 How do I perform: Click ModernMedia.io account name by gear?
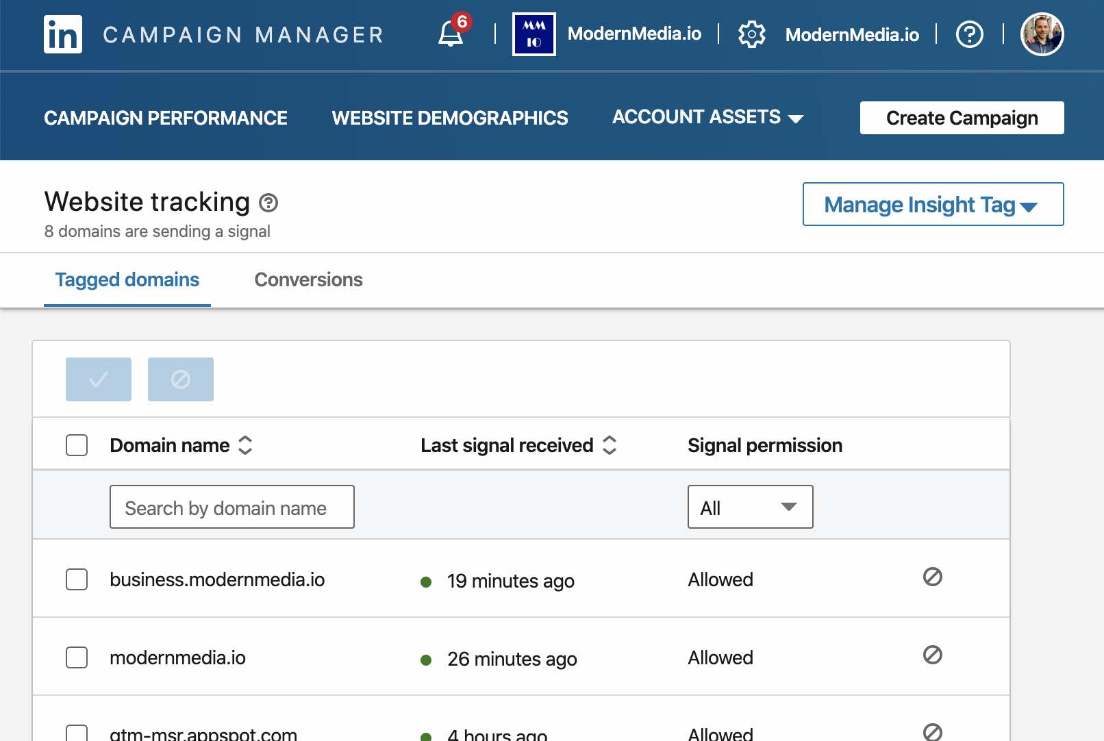point(852,35)
